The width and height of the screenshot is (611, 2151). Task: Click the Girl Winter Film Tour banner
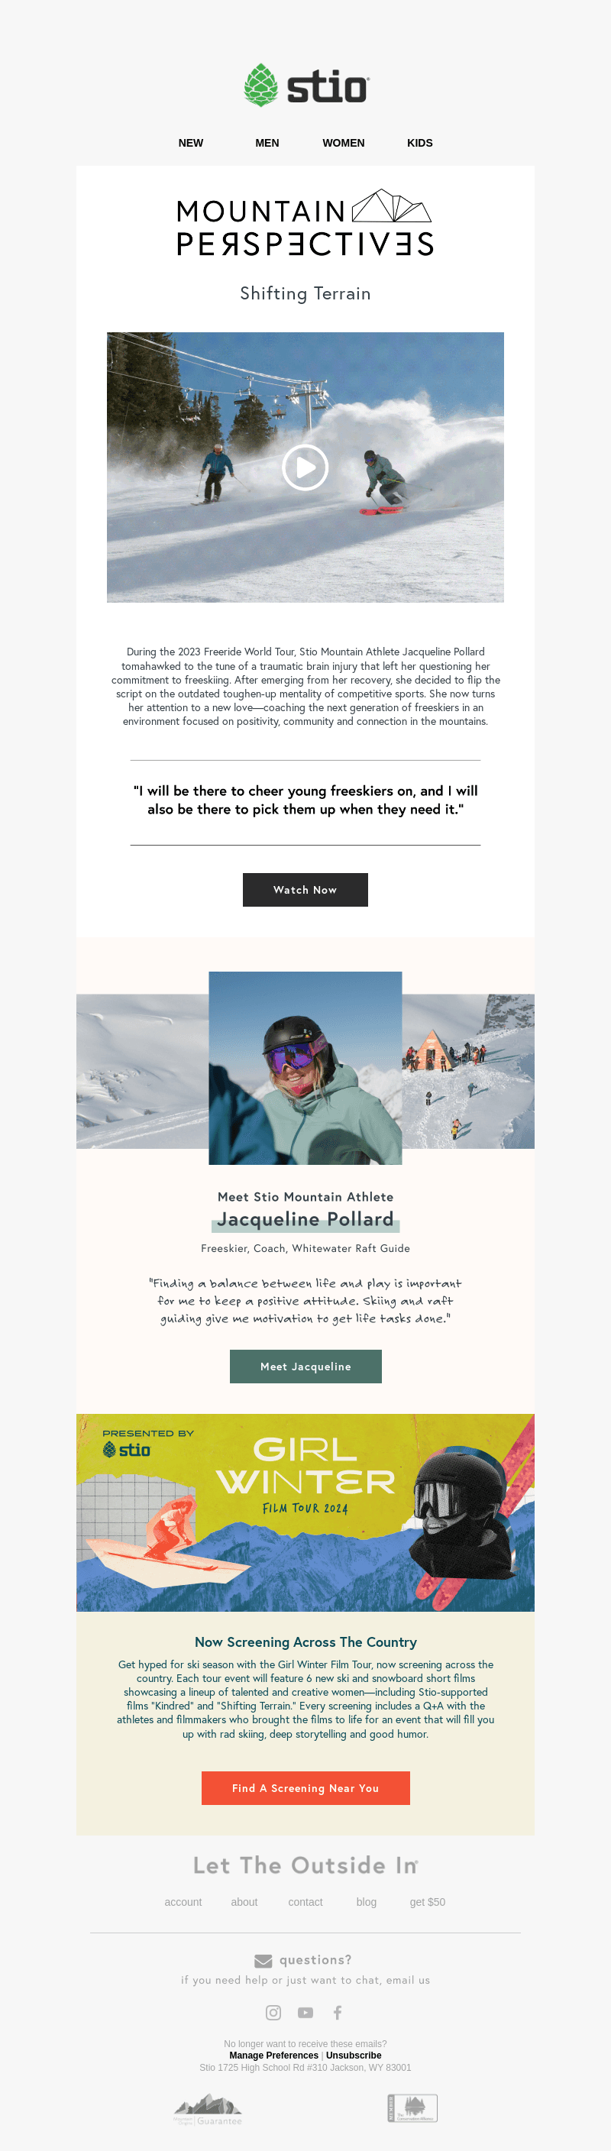pos(305,1512)
